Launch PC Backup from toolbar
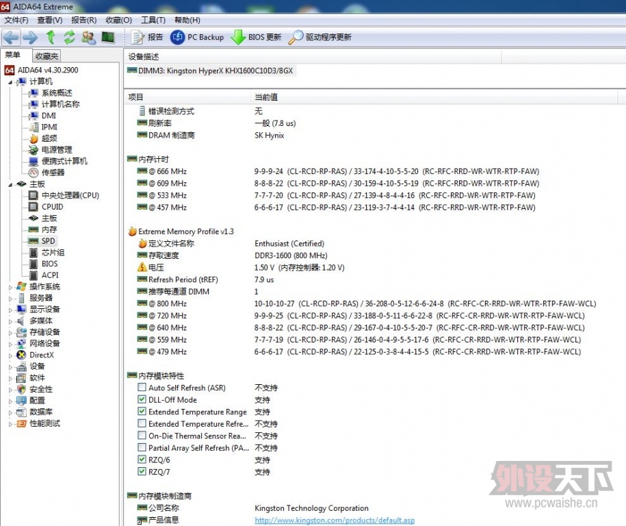626x526 pixels. pos(197,37)
